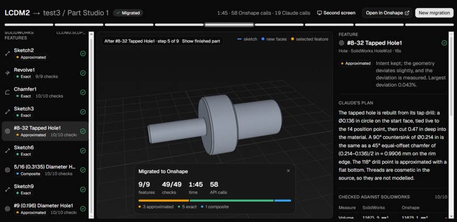This screenshot has width=457, height=222.
Task: Click the chamfer icon beside Chamfer1
Action: click(x=7, y=92)
